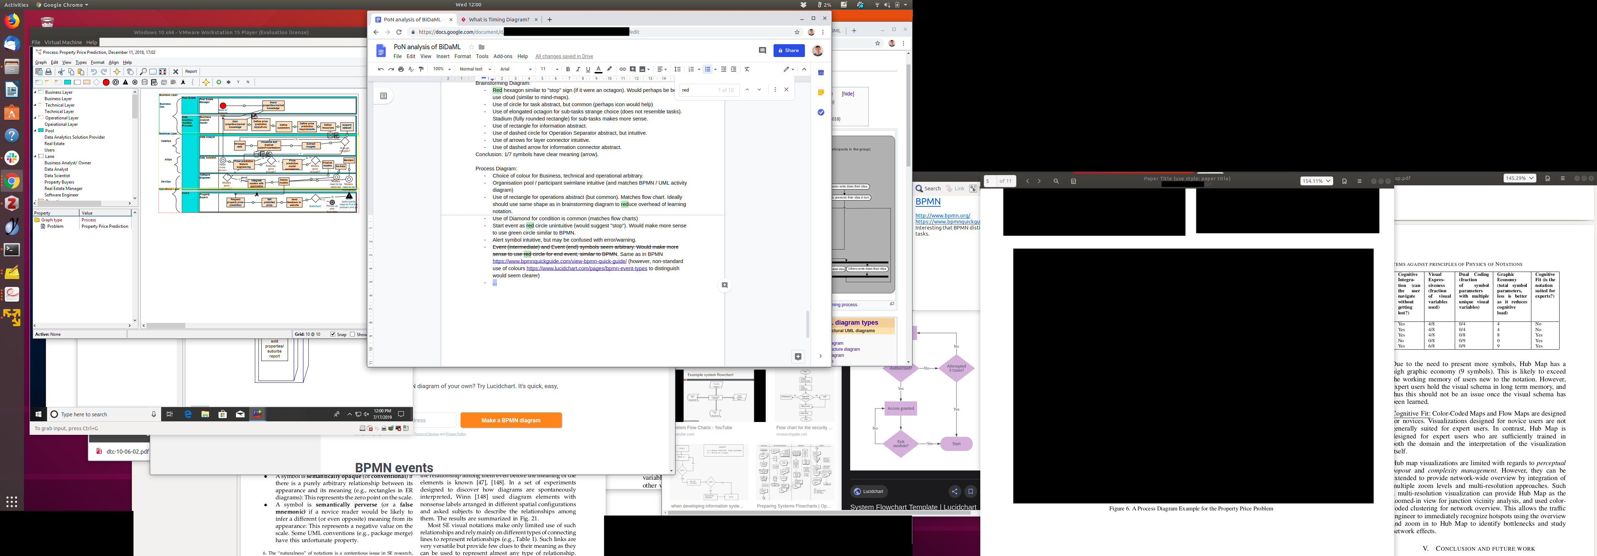Collapse the Pool tree node
This screenshot has width=1597, height=556.
point(35,131)
